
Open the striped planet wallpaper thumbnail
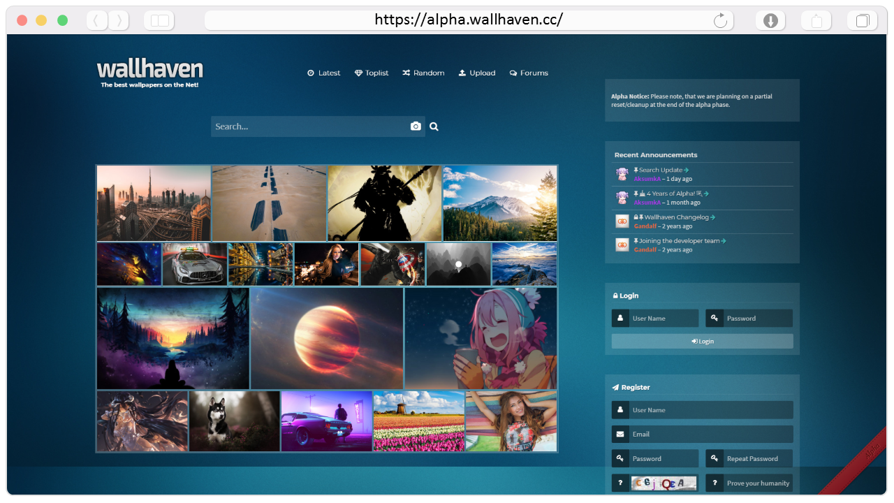(x=327, y=338)
